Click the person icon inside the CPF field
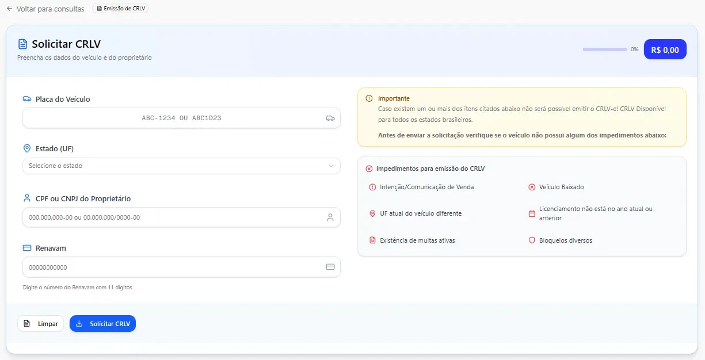This screenshot has height=360, width=705. [x=330, y=217]
